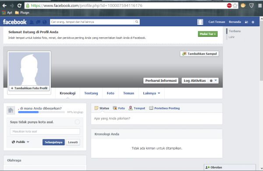Switch to the Tentang tab
The width and height of the screenshot is (263, 171).
tap(91, 93)
